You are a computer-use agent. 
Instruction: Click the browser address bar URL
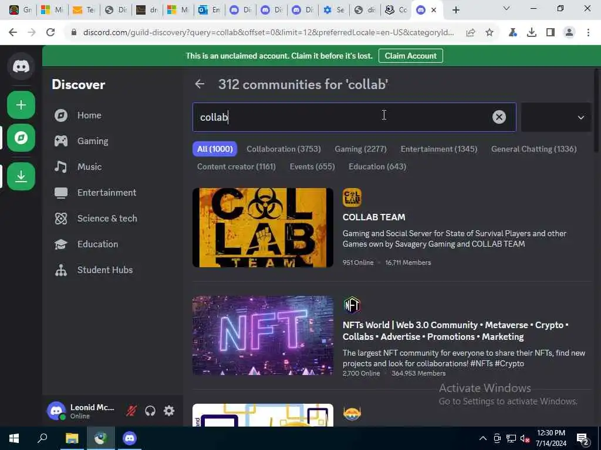(x=268, y=33)
